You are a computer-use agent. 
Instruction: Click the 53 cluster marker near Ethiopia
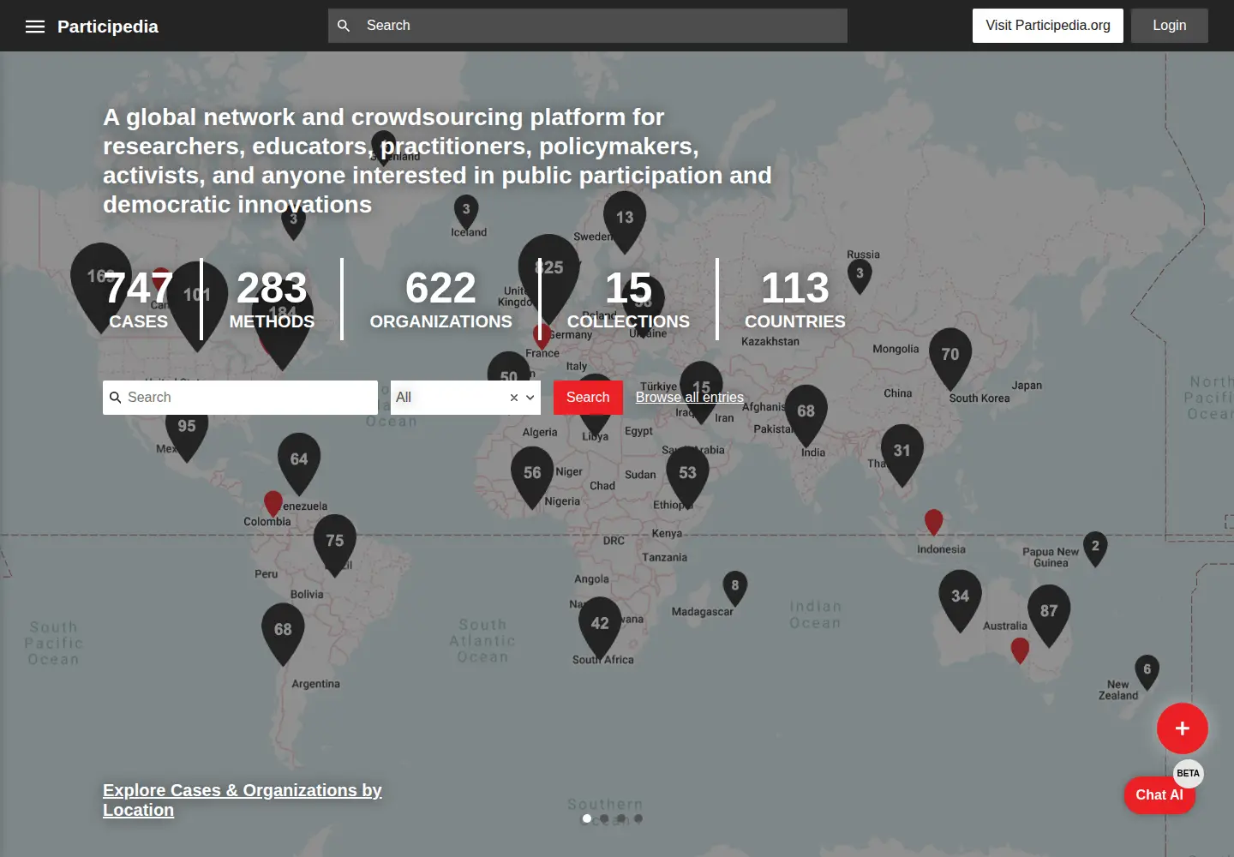click(x=688, y=476)
